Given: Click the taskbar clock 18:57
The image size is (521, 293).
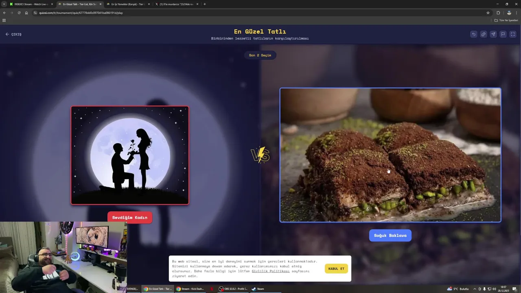Looking at the screenshot, I should (503, 289).
